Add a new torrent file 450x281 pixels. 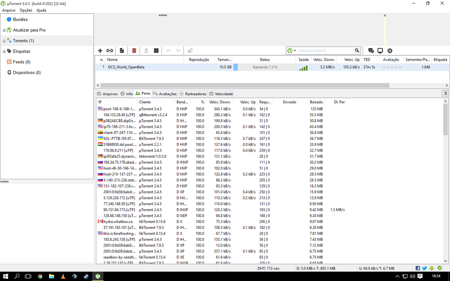pyautogui.click(x=100, y=50)
